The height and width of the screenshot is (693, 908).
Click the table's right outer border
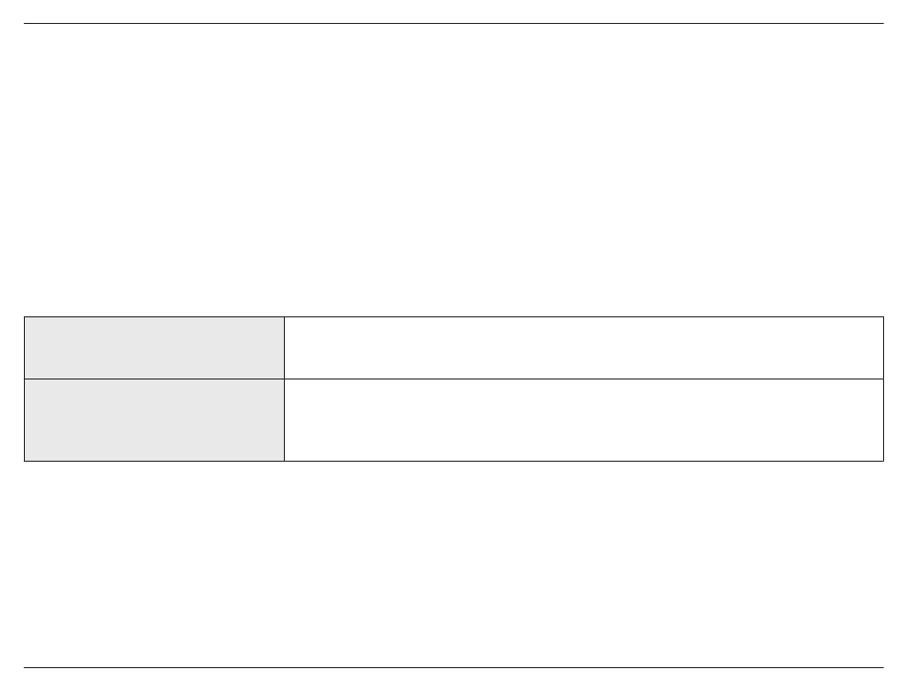[x=884, y=389]
